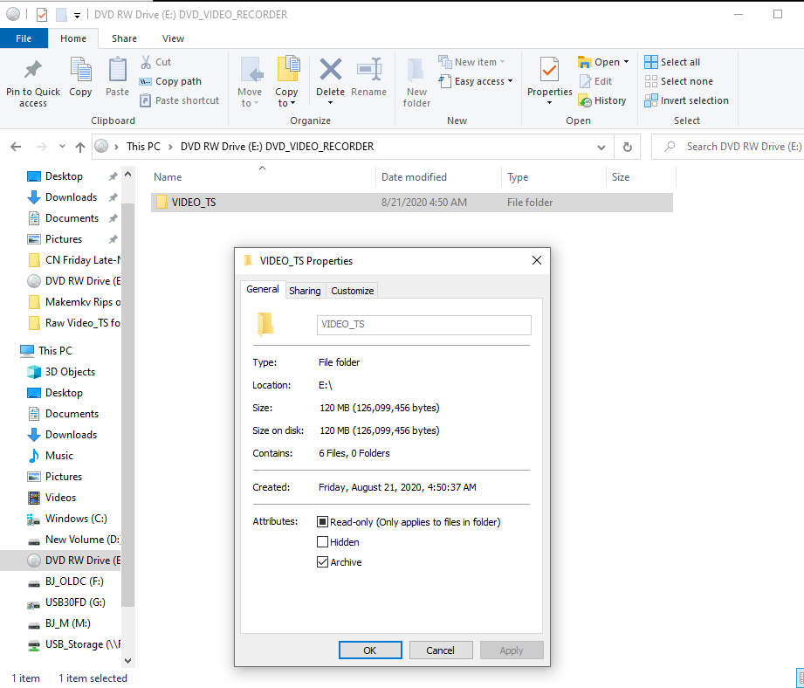Click the up one level arrow
Screen dimensions: 804x688
tap(80, 148)
